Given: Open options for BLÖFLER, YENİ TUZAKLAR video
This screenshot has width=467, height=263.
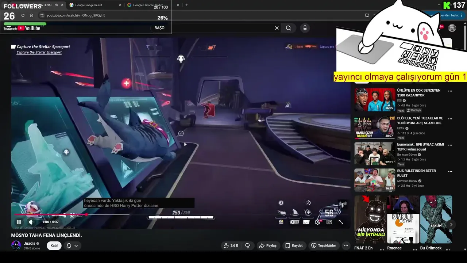Looking at the screenshot, I should (450, 119).
